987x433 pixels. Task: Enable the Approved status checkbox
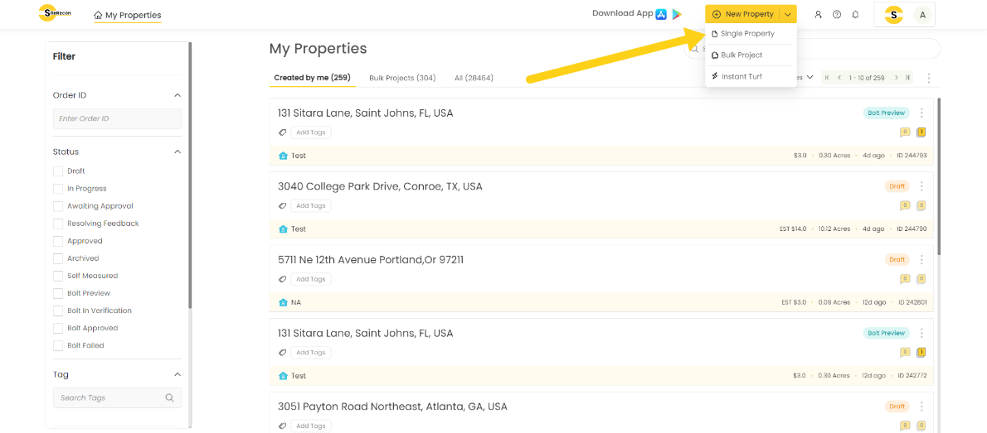pos(58,241)
